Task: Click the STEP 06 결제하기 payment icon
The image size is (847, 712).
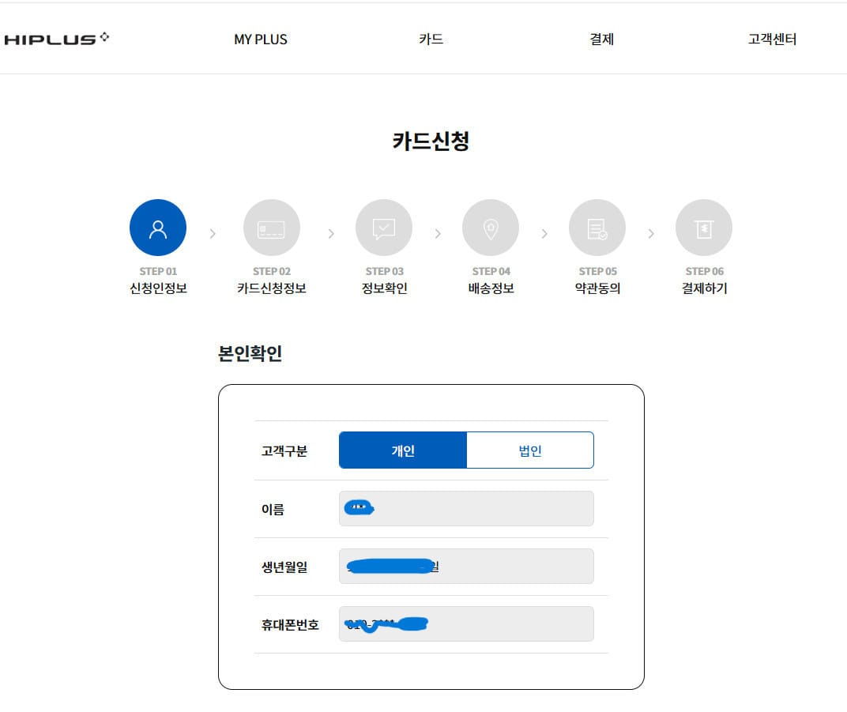Action: 703,227
